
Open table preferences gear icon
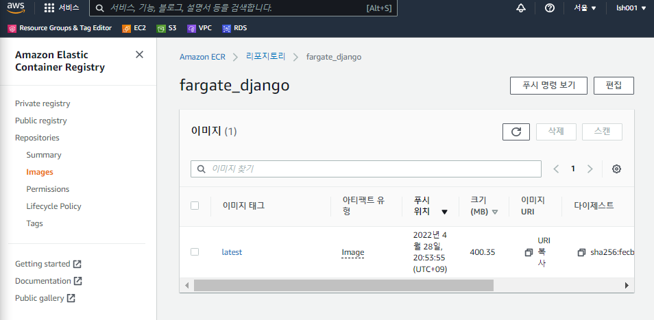point(616,169)
